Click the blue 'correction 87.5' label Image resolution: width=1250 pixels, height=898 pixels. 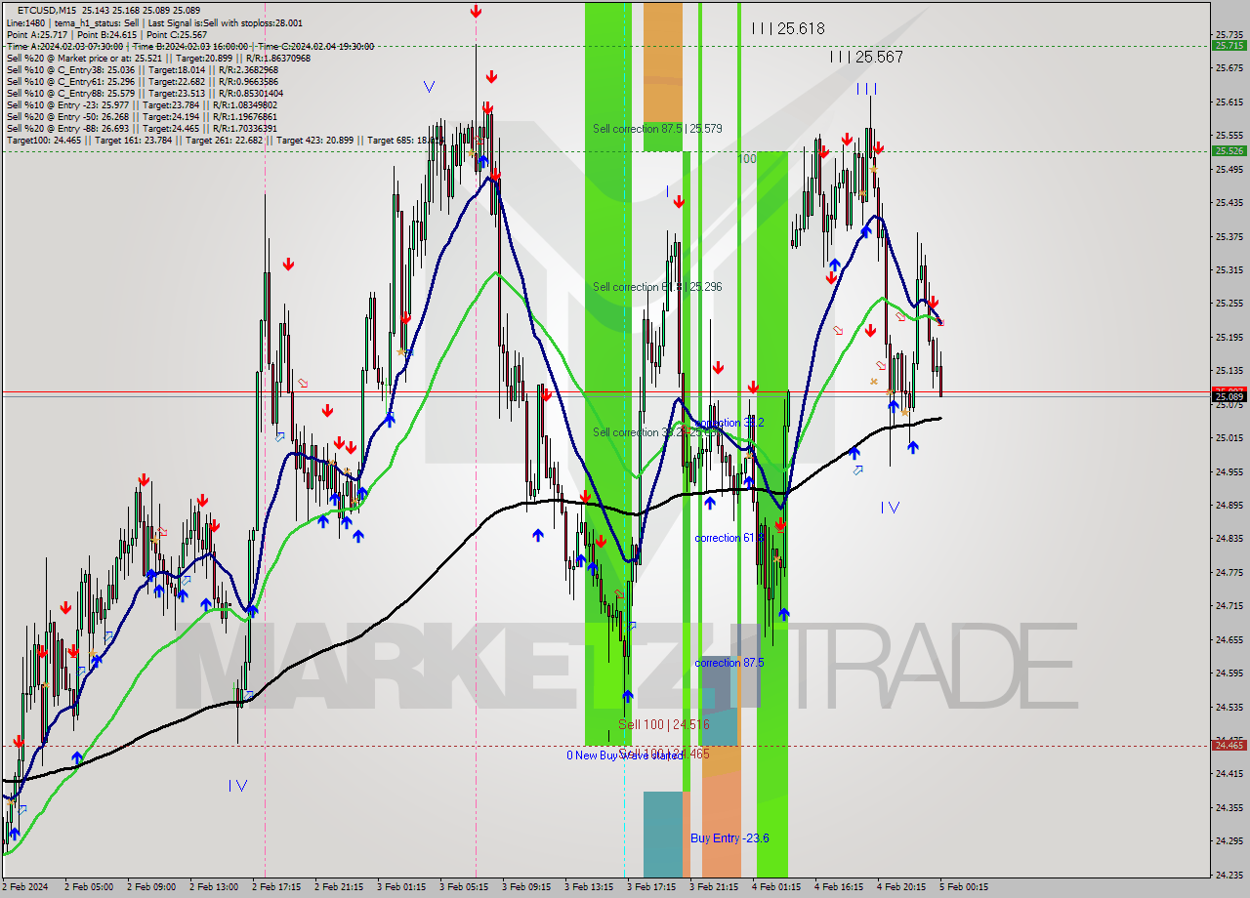tap(729, 663)
